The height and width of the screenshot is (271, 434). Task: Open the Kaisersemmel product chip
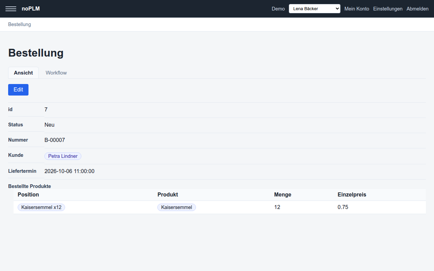(177, 207)
